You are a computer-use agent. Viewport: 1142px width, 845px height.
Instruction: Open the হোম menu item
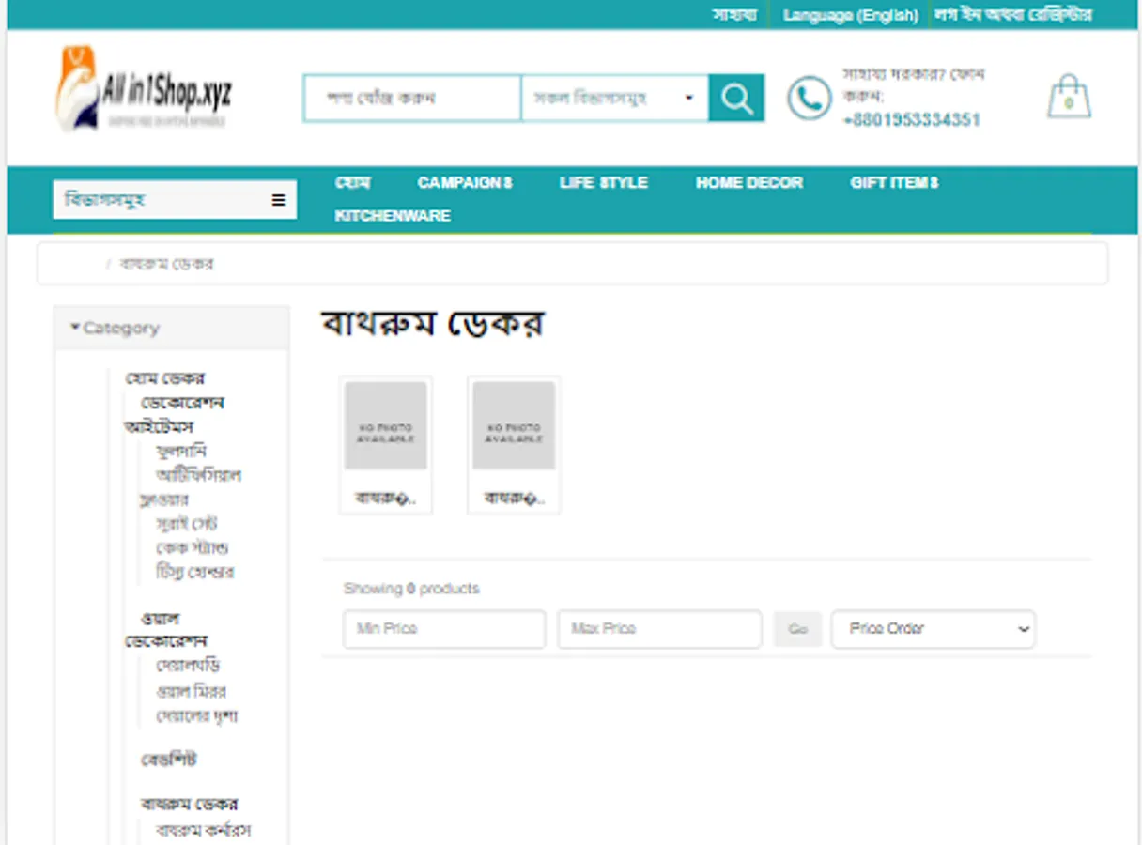[352, 182]
